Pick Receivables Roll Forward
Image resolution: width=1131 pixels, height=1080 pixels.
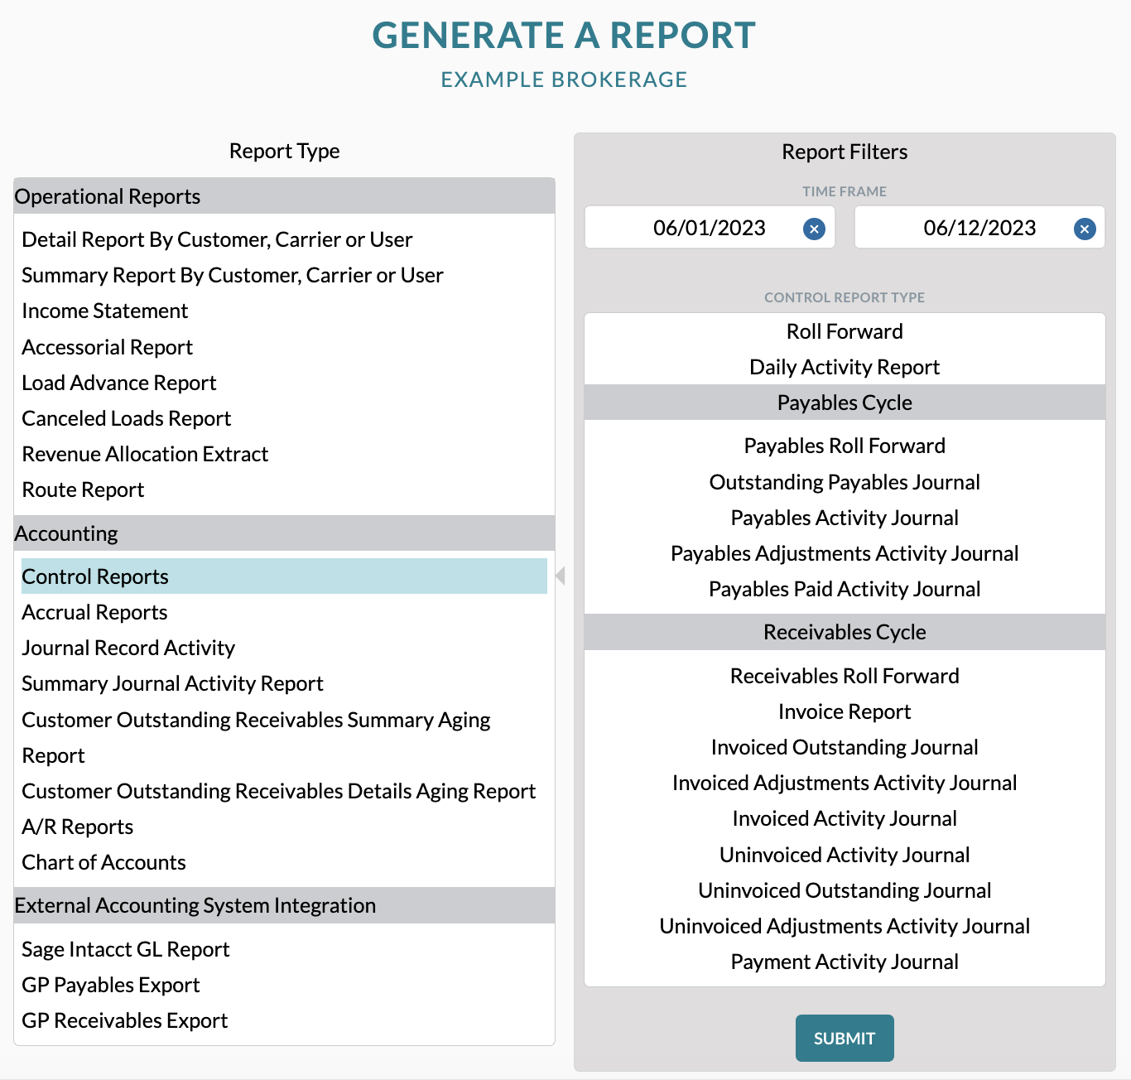click(845, 676)
